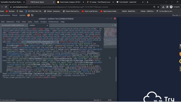
Task: Open the YouTube bookmark
Action: [x=10, y=11]
